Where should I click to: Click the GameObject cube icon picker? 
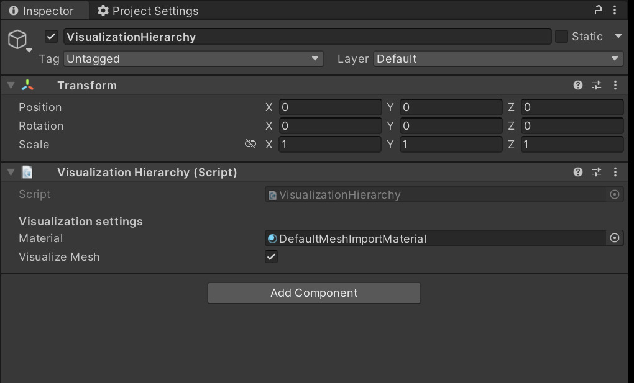point(17,39)
